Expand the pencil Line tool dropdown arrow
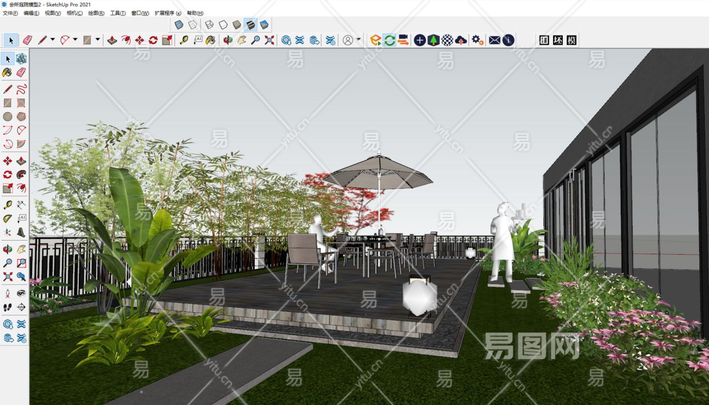Image resolution: width=709 pixels, height=405 pixels. tap(52, 40)
